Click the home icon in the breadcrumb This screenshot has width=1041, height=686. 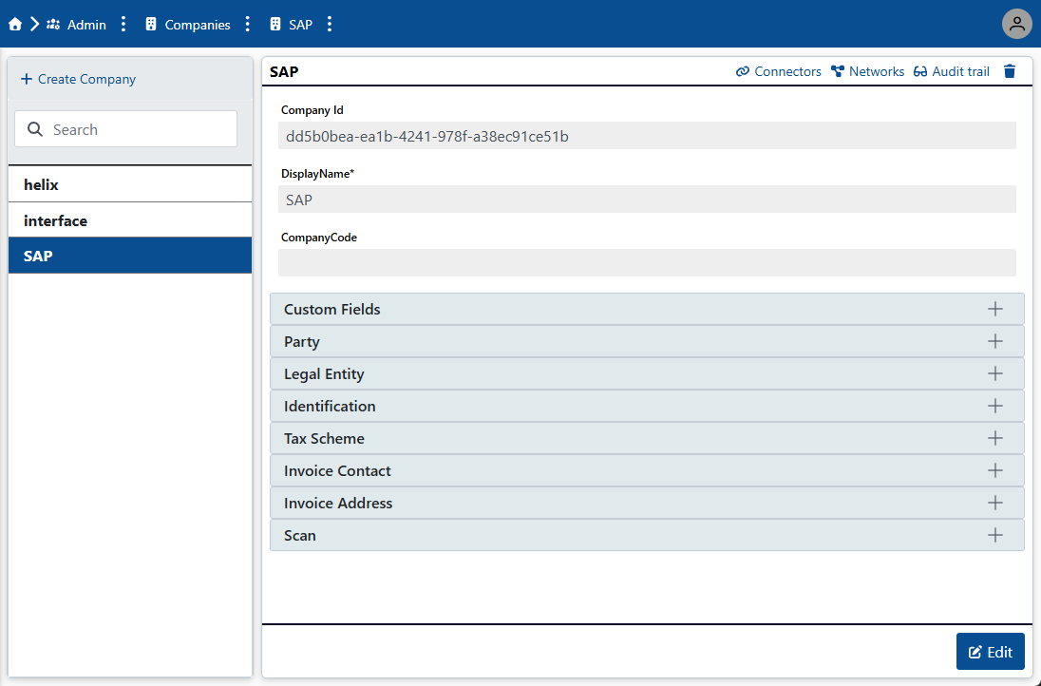click(x=14, y=24)
